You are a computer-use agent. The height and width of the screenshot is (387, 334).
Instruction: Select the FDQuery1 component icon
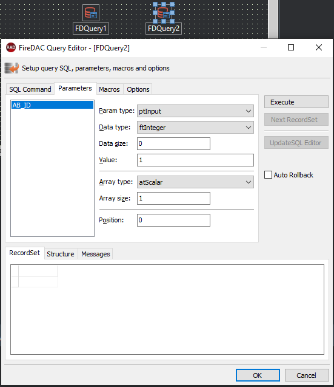click(x=91, y=13)
